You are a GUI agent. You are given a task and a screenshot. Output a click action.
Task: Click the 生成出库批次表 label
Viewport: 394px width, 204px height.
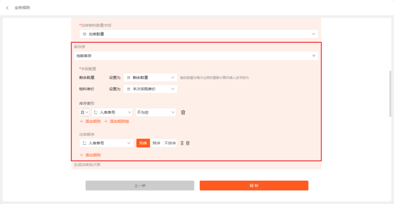(87, 165)
